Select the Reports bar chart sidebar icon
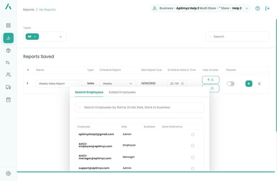Image resolution: width=277 pixels, height=181 pixels. click(x=8, y=38)
